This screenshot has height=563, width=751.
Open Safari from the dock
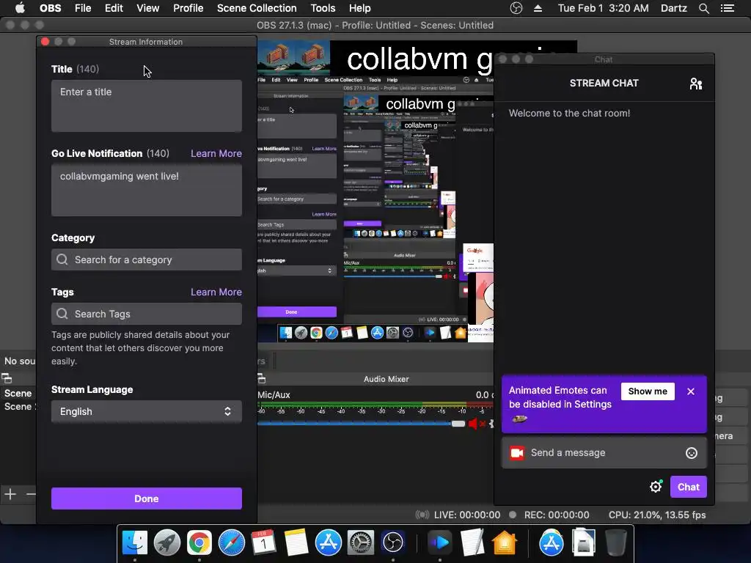coord(231,542)
